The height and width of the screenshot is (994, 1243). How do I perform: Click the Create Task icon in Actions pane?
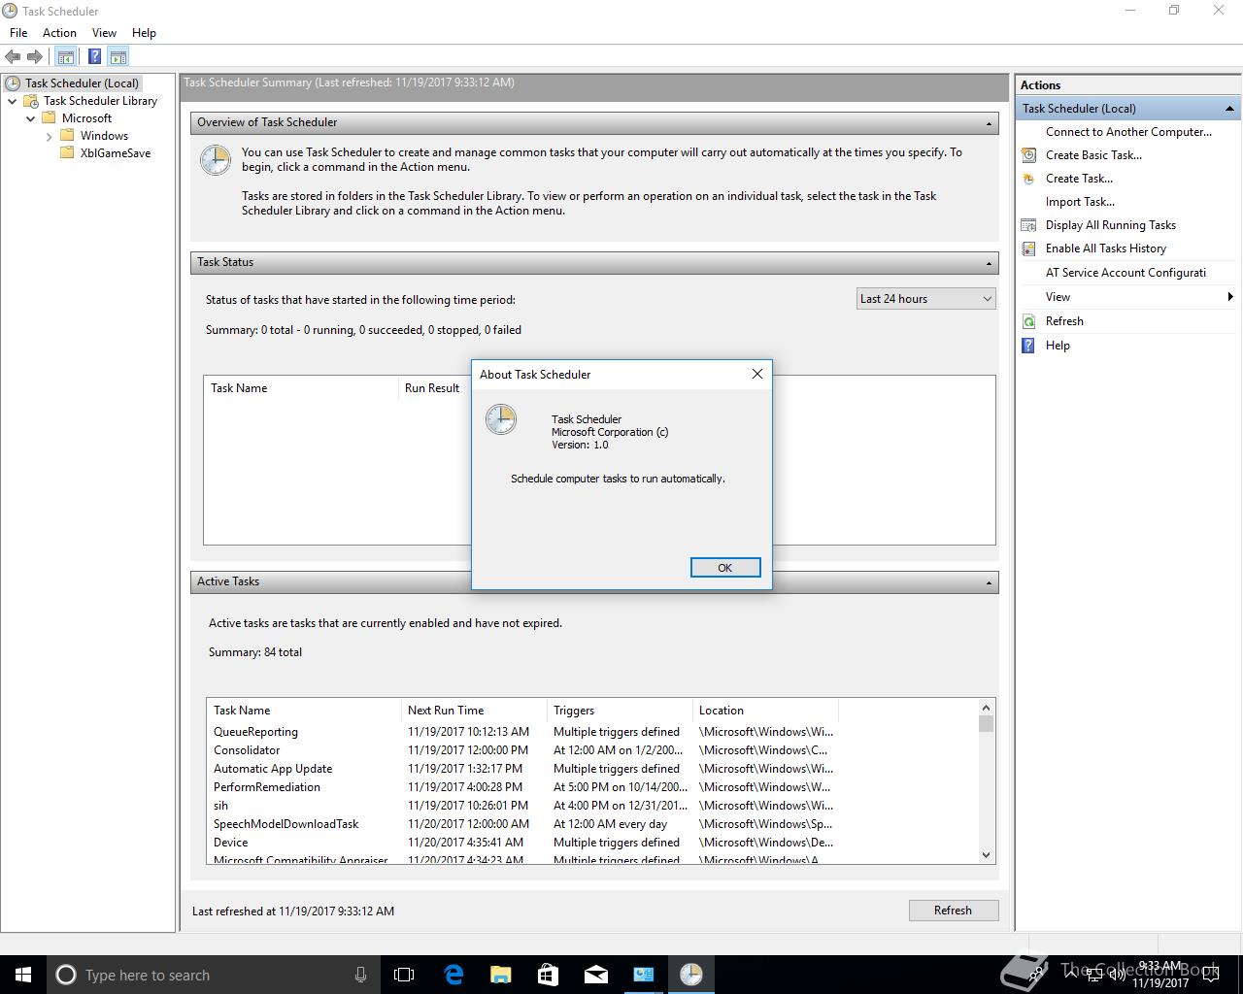[1028, 179]
